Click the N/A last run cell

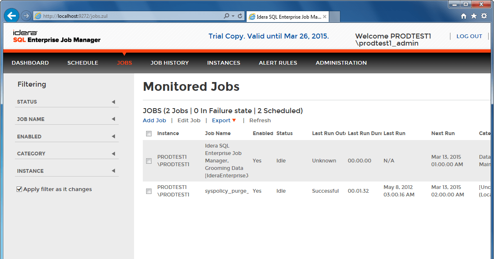389,161
